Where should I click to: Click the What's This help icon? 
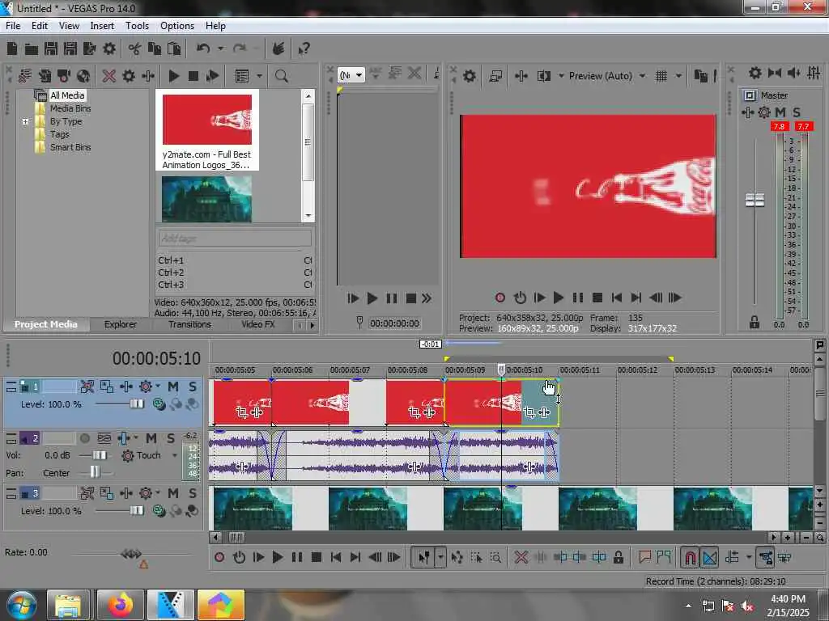304,49
